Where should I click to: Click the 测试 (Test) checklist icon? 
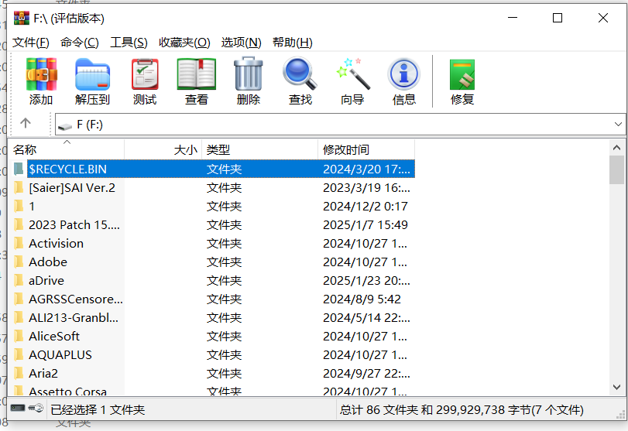pyautogui.click(x=145, y=74)
